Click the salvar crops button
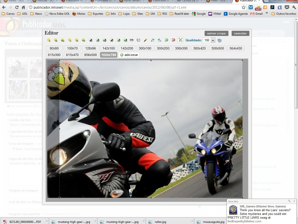Image resolution: width=298 pixels, height=224 pixels. pyautogui.click(x=216, y=34)
